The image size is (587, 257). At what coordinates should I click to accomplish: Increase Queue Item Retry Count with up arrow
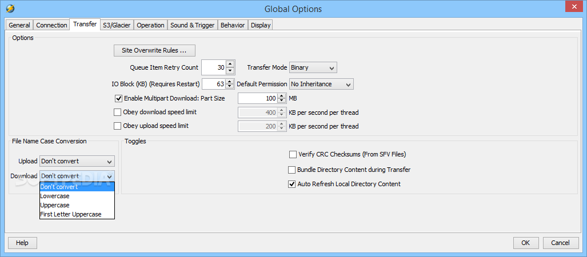[x=230, y=65]
